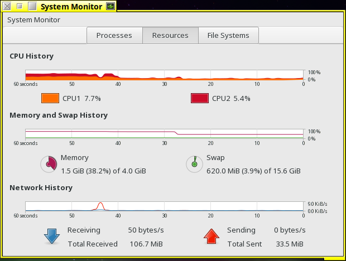Click the System Monitor window title text
This screenshot has width=346, height=261.
71,7
